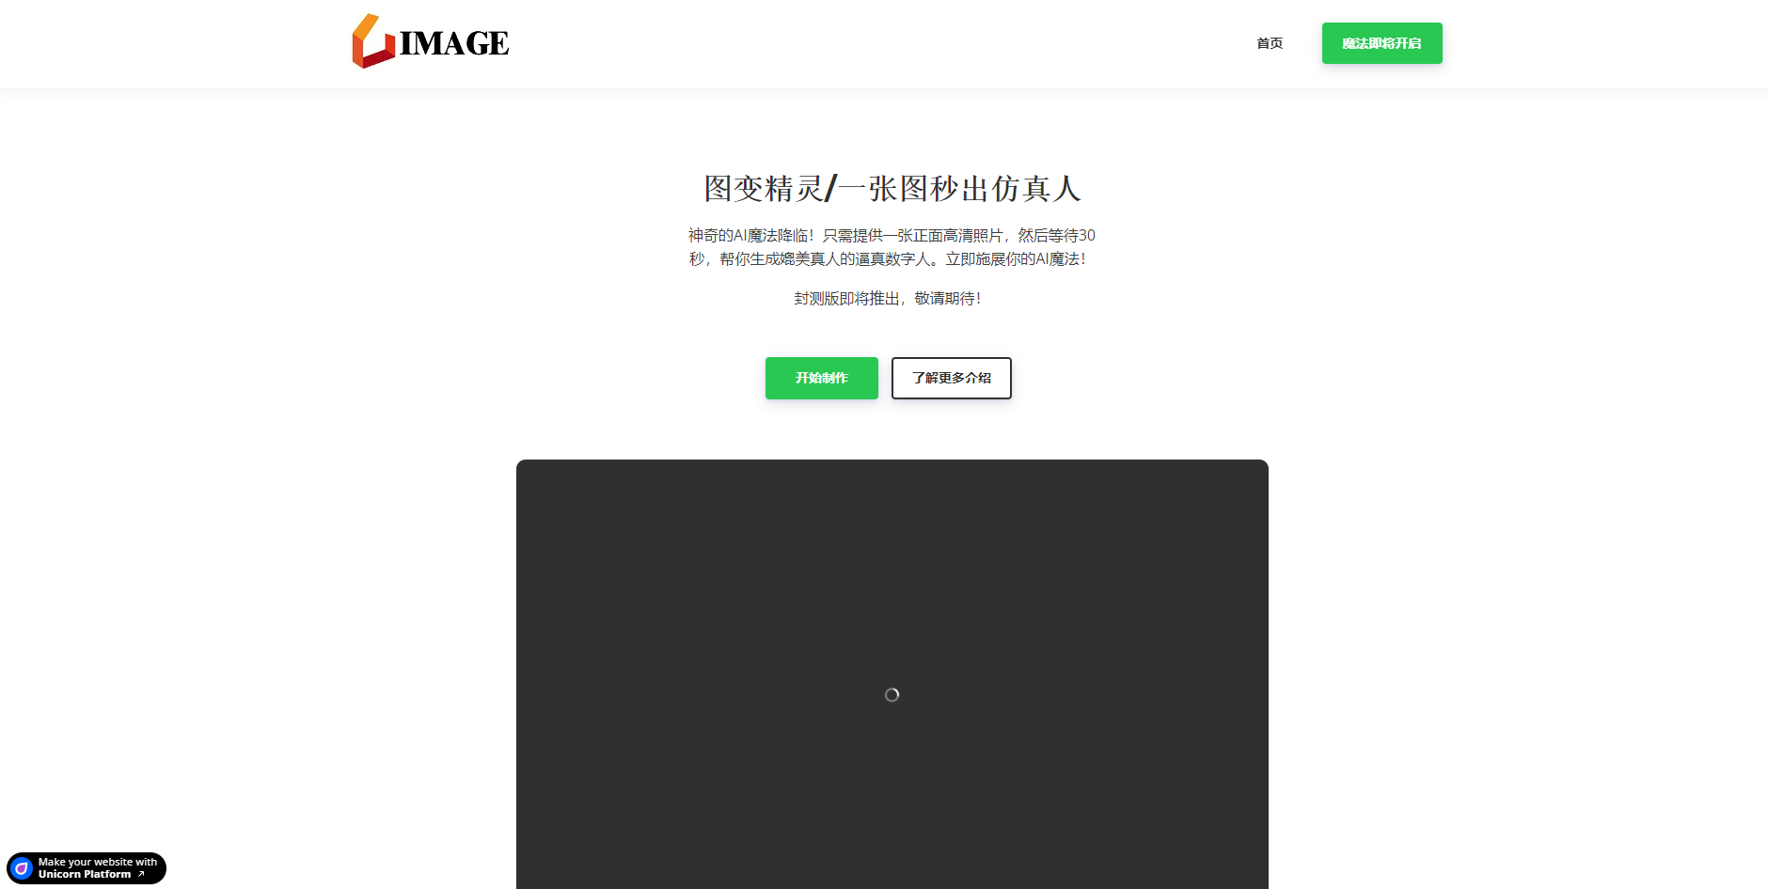This screenshot has width=1768, height=889.
Task: Click the slash separator in the headline
Action: click(830, 189)
